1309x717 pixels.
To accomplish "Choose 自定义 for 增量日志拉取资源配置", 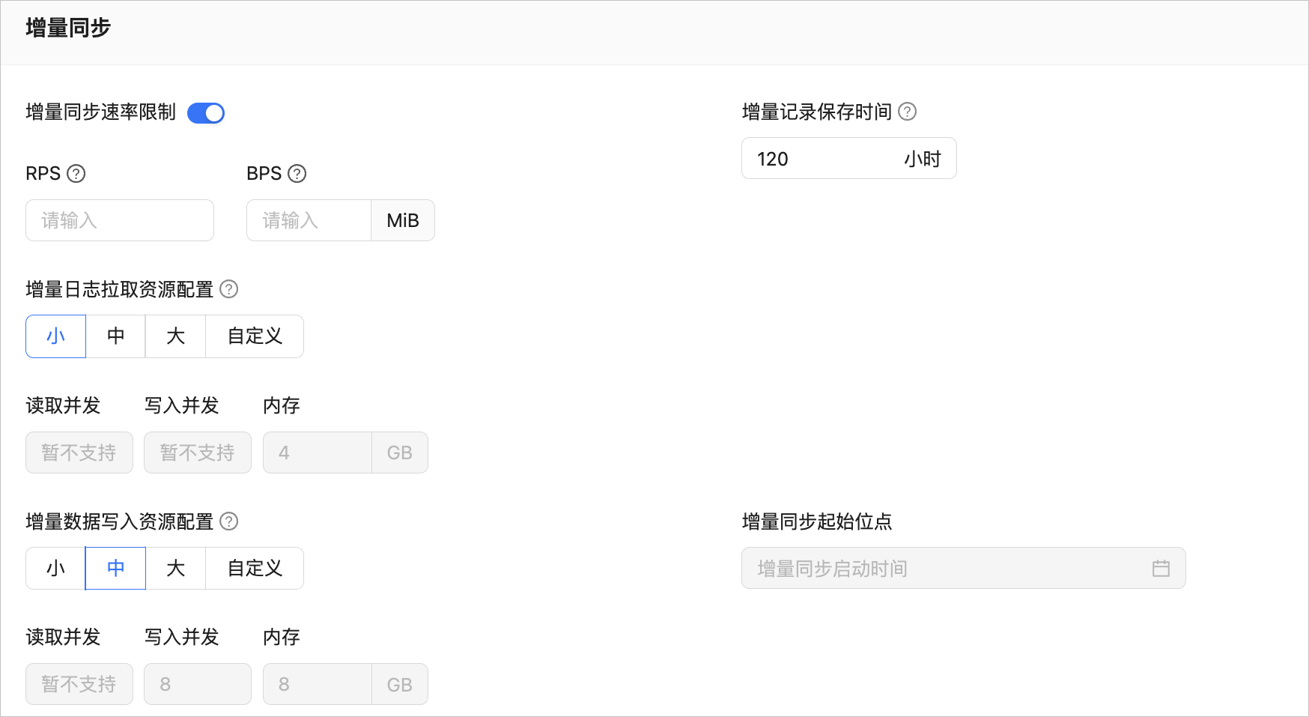I will (x=255, y=336).
